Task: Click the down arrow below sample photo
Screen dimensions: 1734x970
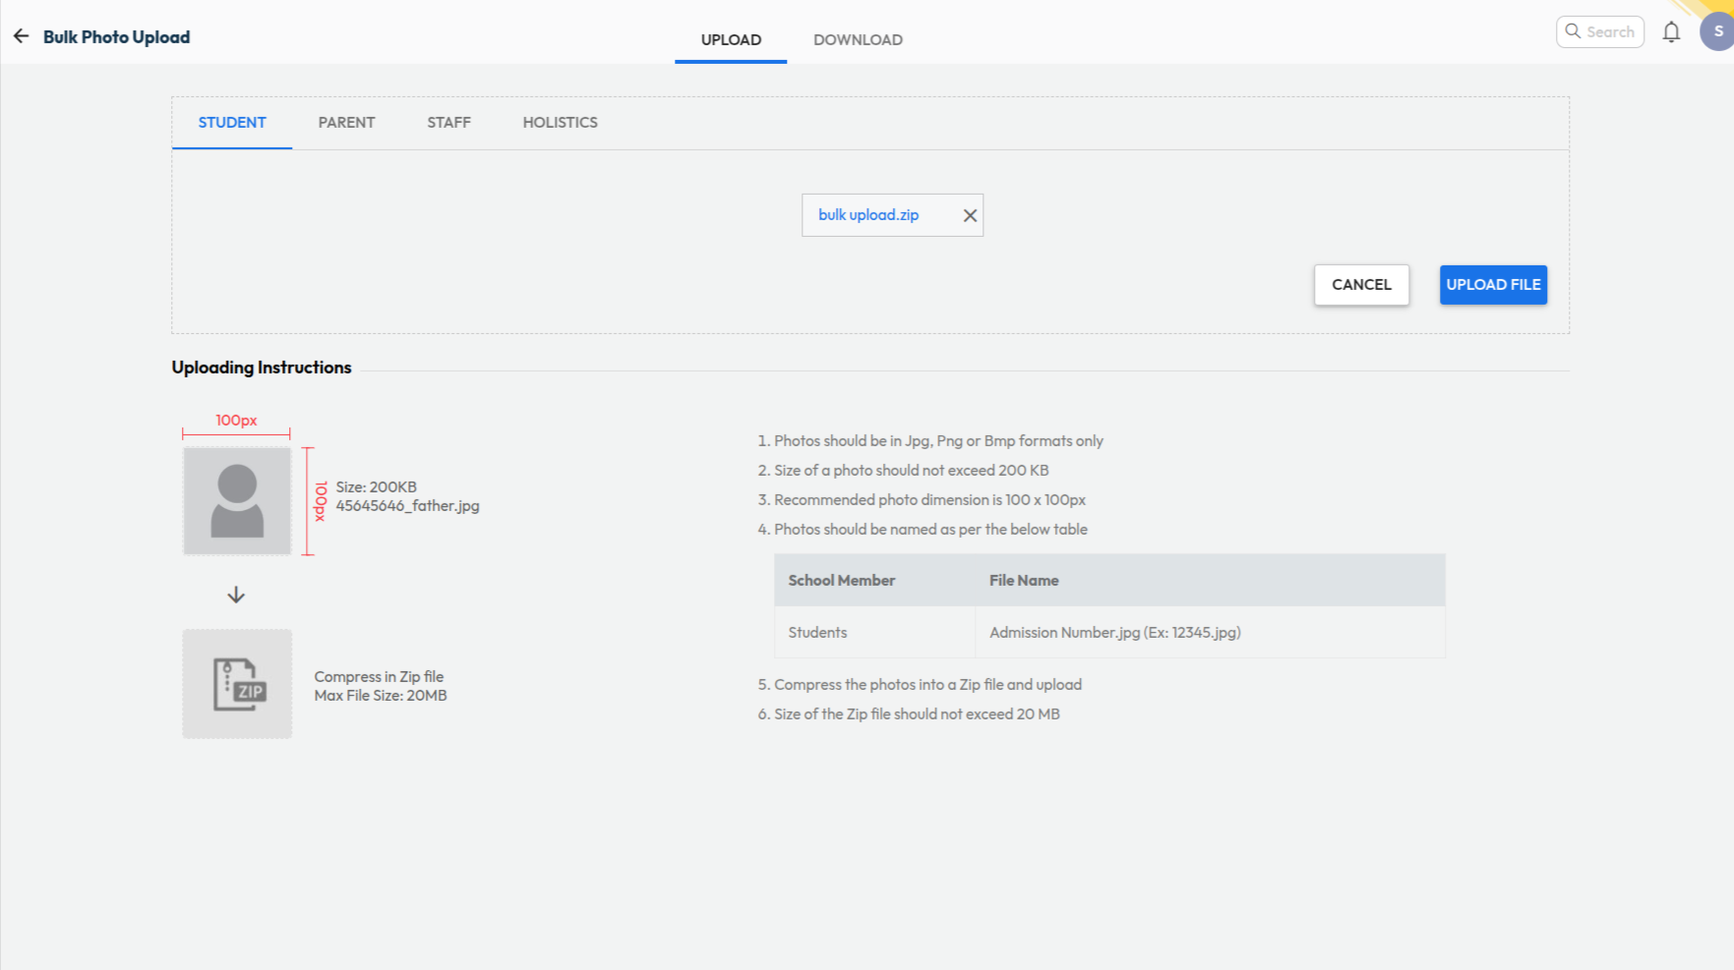Action: coord(236,596)
